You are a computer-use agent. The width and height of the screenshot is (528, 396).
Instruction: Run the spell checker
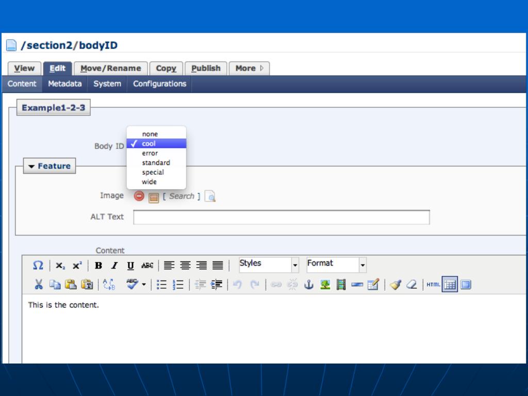132,284
